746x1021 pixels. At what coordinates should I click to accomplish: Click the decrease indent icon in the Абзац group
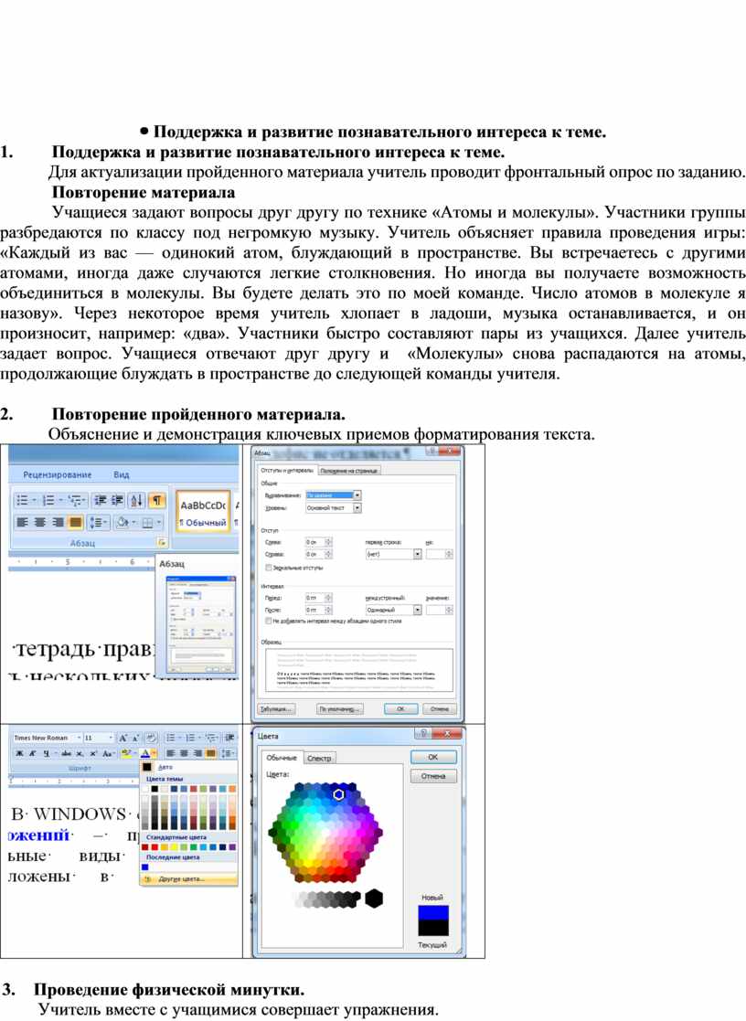(101, 500)
